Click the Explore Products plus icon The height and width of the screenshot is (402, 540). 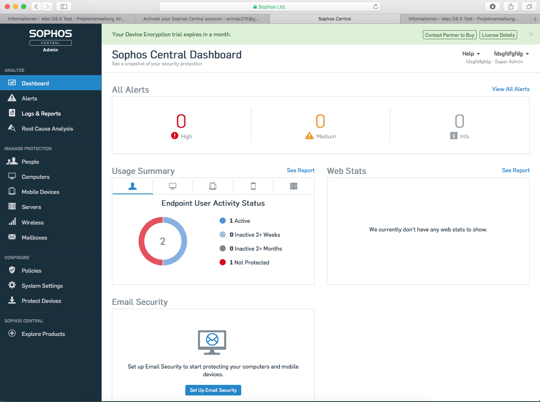tap(12, 333)
